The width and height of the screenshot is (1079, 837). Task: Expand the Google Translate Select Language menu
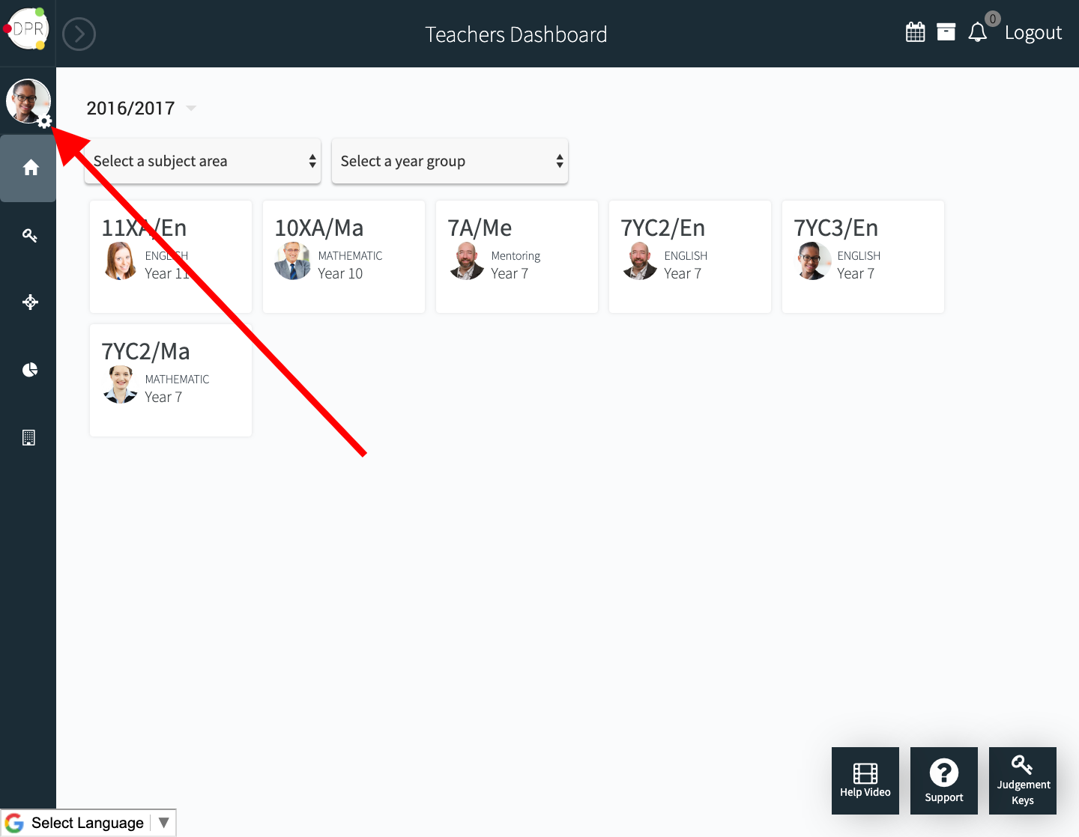89,822
